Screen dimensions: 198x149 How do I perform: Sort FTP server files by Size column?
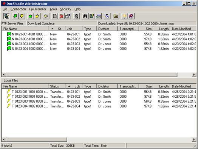(x=146, y=29)
